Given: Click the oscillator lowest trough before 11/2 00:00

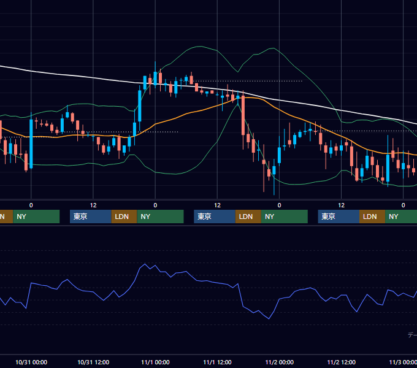Looking at the screenshot, I should [269, 318].
